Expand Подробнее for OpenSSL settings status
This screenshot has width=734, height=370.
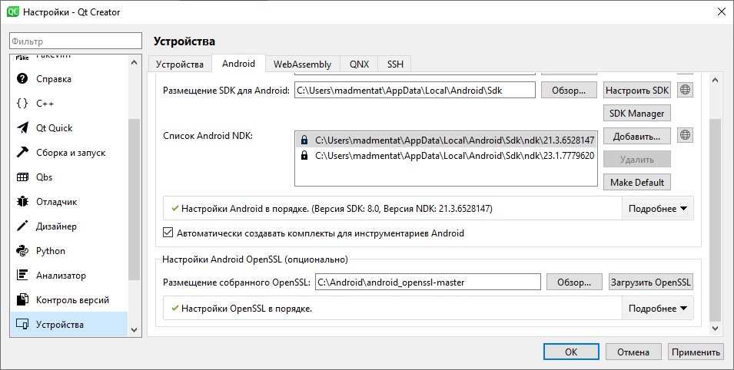pyautogui.click(x=658, y=309)
